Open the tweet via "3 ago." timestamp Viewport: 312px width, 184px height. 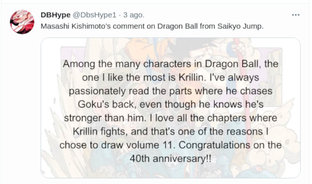click(134, 15)
